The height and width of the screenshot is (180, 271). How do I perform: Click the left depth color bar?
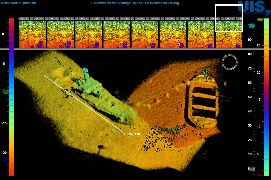[11, 97]
